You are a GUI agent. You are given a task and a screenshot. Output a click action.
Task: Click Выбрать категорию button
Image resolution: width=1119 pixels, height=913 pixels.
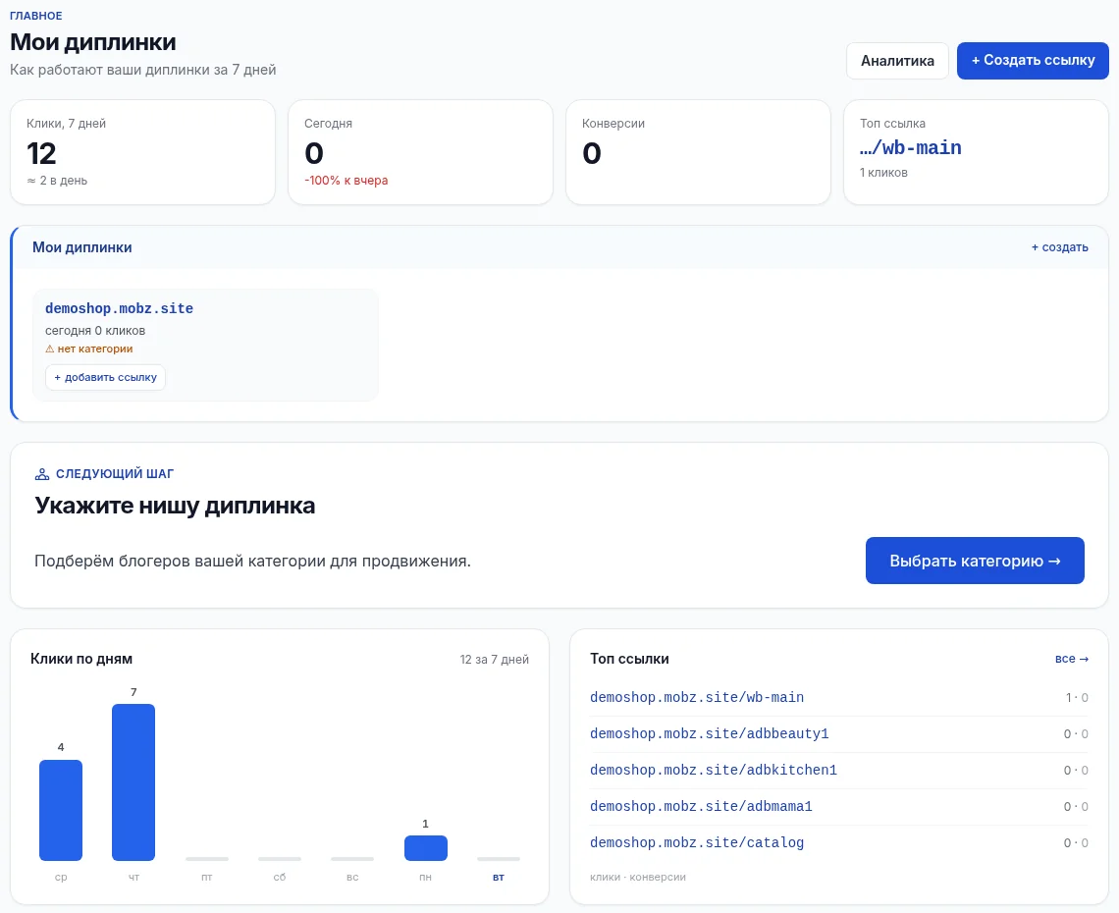coord(975,561)
